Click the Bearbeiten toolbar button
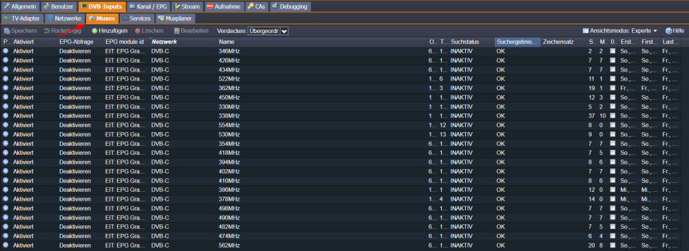The height and width of the screenshot is (251, 689). point(191,31)
